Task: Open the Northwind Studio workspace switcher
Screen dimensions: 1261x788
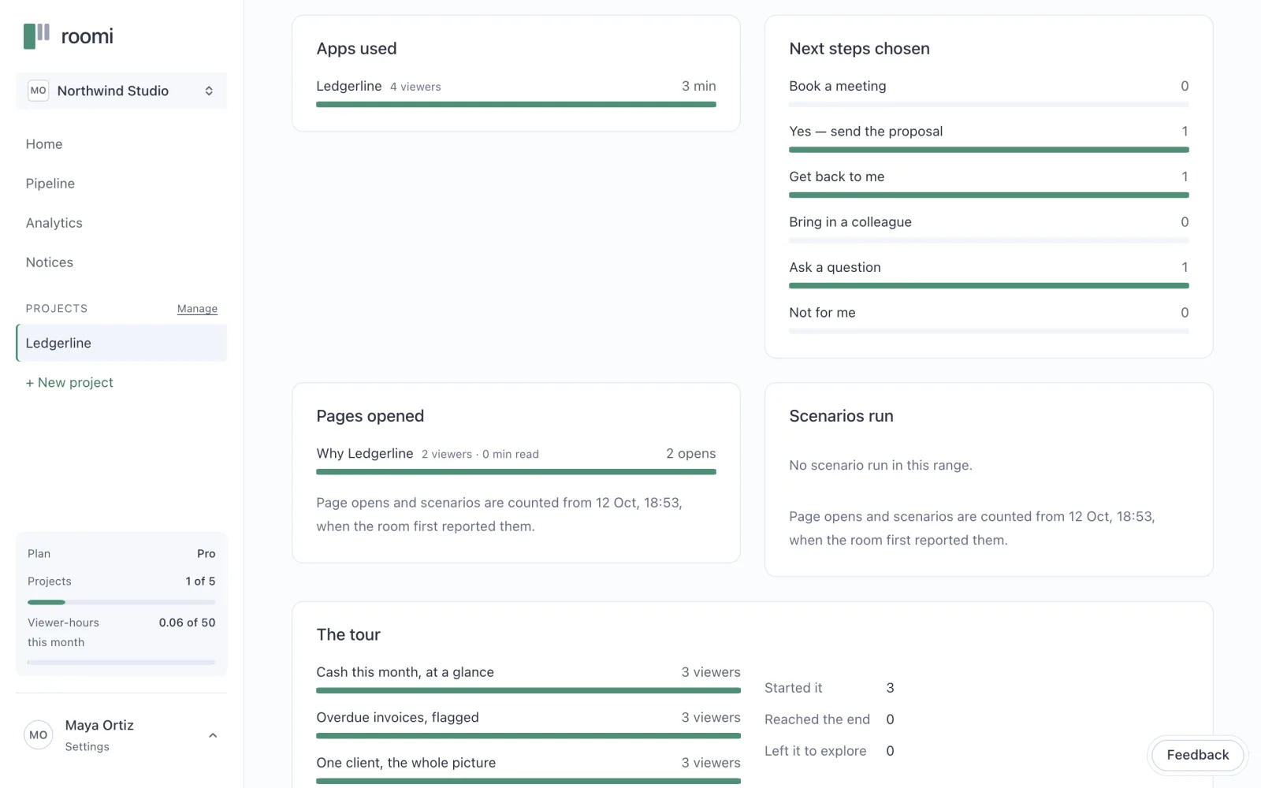Action: (121, 91)
